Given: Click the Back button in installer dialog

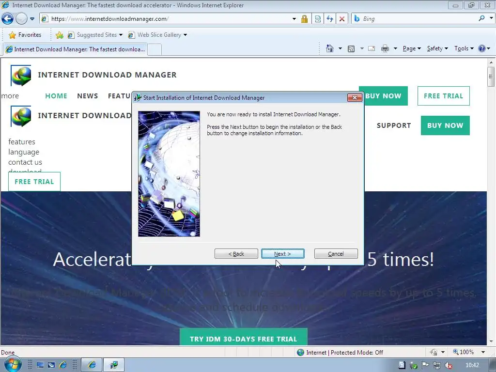Looking at the screenshot, I should (x=236, y=254).
